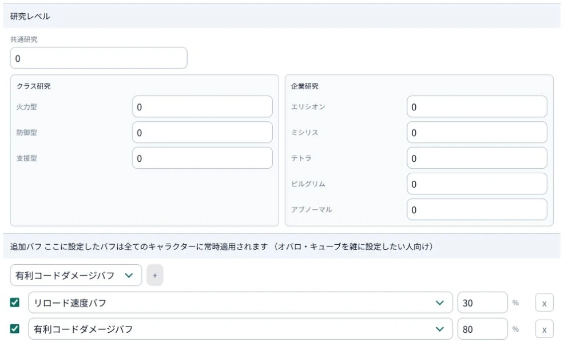This screenshot has width=564, height=350.
Task: Click the 80 percent value field
Action: (482, 329)
